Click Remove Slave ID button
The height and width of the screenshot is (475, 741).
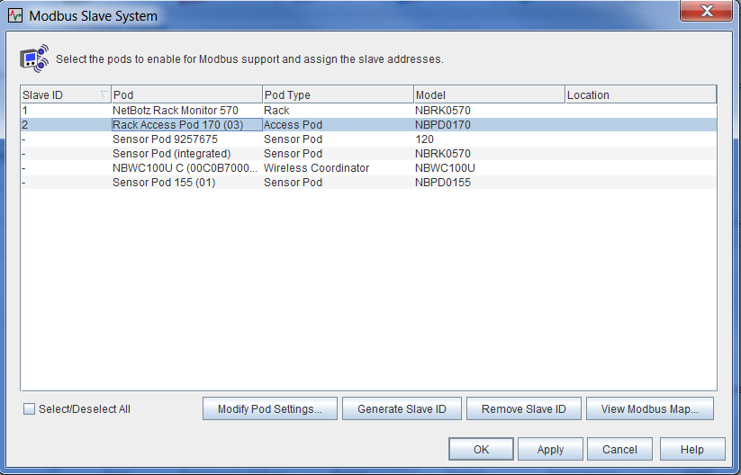(x=524, y=409)
